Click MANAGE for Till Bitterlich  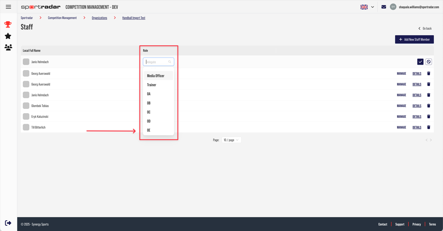click(401, 127)
